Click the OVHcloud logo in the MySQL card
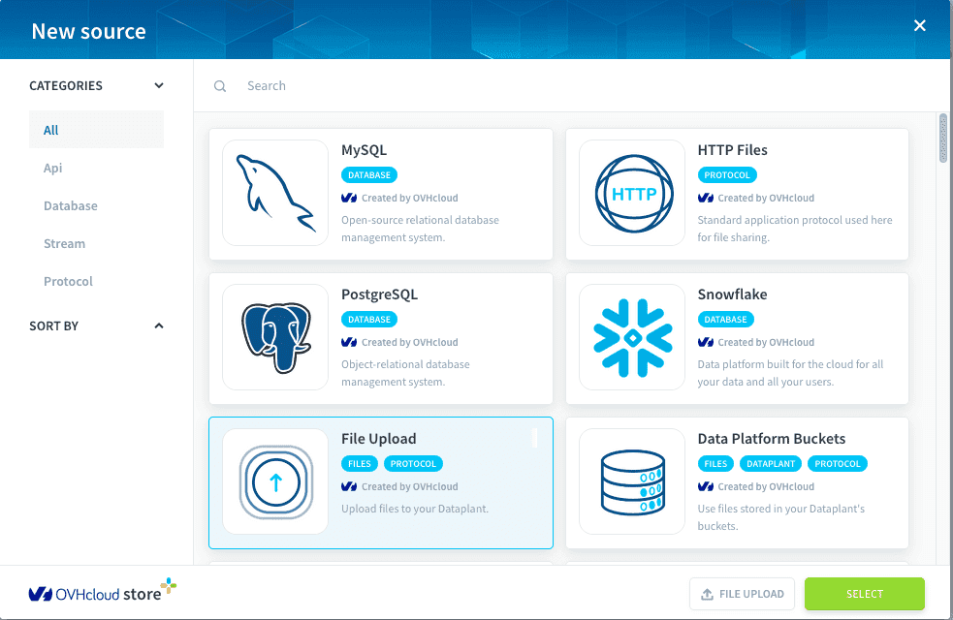The image size is (953, 620). 349,198
